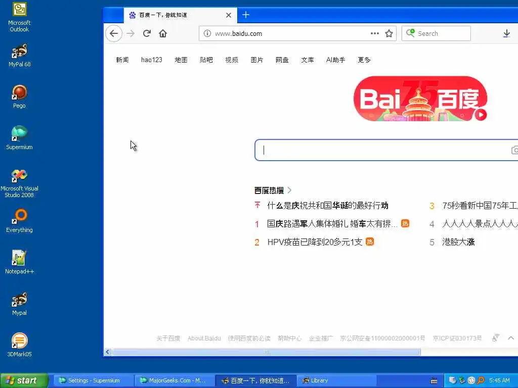
Task: Open hot search 港股大涨
Action: point(458,242)
